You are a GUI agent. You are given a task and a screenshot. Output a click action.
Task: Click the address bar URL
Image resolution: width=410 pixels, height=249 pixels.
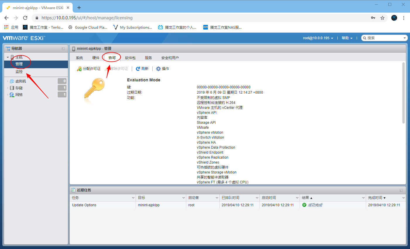[87, 18]
